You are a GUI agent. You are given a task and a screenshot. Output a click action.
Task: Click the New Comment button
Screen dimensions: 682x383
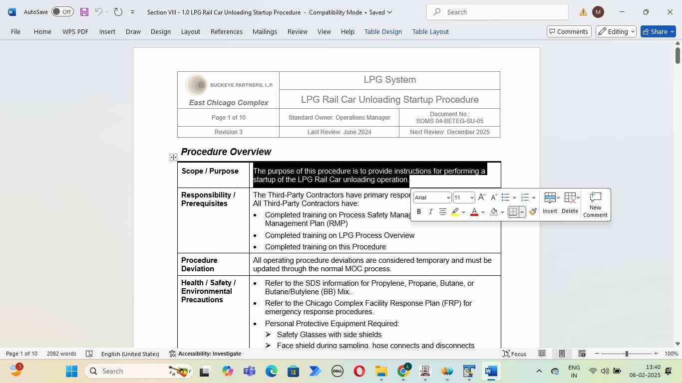(x=595, y=205)
